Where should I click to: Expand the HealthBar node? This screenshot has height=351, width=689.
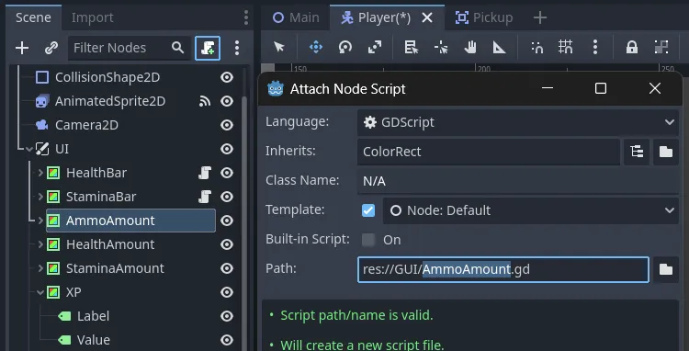point(40,173)
